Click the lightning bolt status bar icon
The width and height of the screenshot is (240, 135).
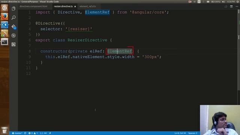[x=50, y=133]
